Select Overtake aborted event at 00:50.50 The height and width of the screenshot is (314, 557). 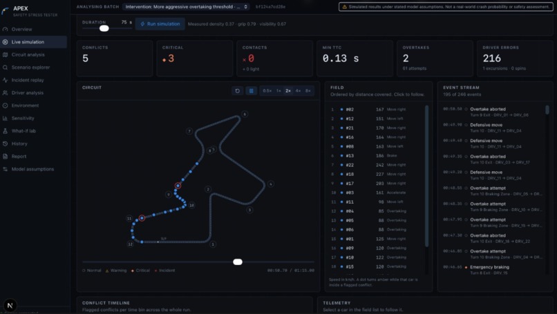pos(493,112)
